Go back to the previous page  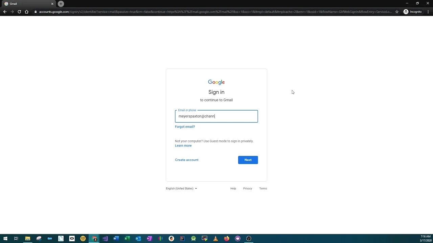click(5, 11)
